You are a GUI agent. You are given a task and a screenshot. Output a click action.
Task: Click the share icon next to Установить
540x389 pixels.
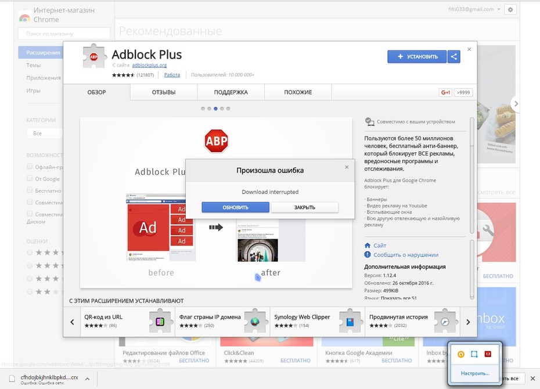pyautogui.click(x=454, y=56)
